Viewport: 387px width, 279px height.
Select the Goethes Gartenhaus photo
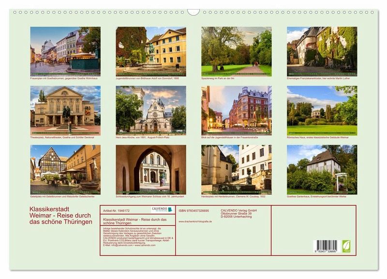click(322, 169)
